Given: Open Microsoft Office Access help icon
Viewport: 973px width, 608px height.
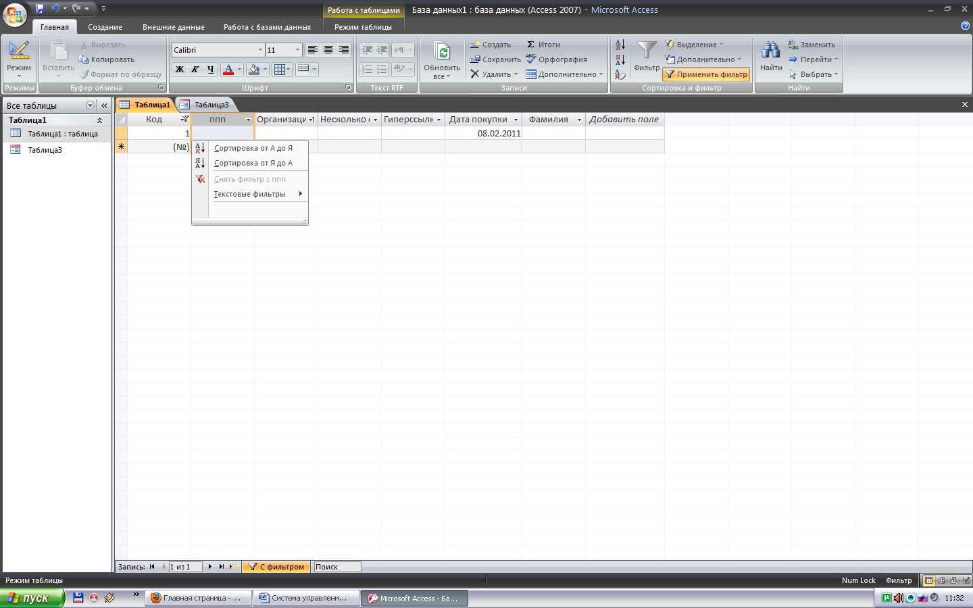Looking at the screenshot, I should (x=965, y=26).
